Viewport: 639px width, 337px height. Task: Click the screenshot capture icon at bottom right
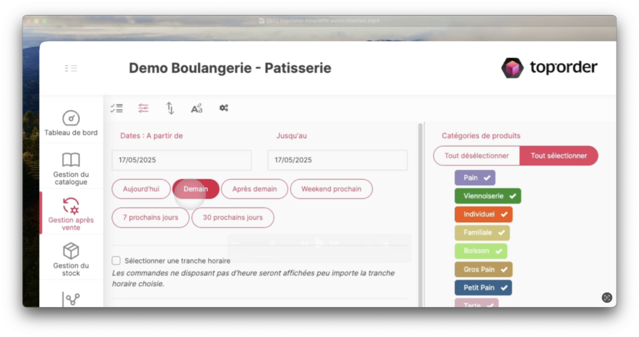point(607,298)
